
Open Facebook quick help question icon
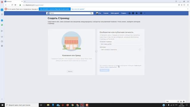(x=141, y=13)
